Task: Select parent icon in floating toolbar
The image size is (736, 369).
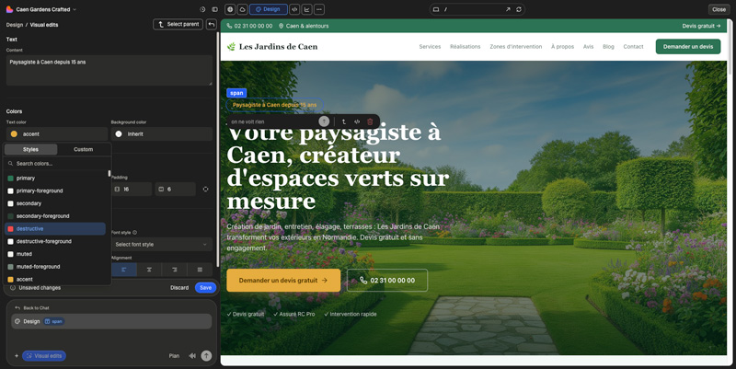Action: (x=343, y=121)
